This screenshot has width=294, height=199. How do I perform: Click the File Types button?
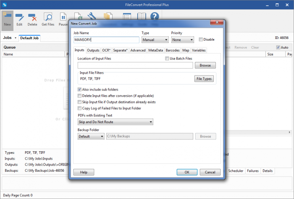[x=204, y=79]
